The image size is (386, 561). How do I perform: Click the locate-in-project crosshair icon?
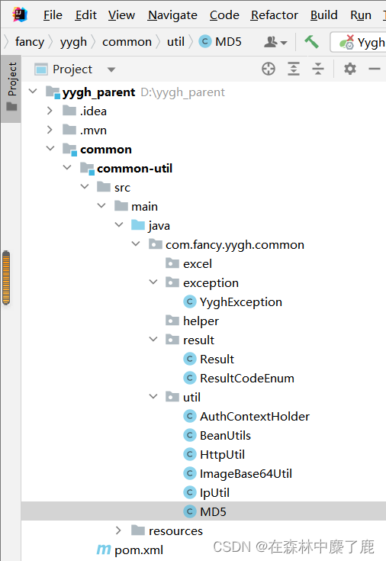(269, 69)
